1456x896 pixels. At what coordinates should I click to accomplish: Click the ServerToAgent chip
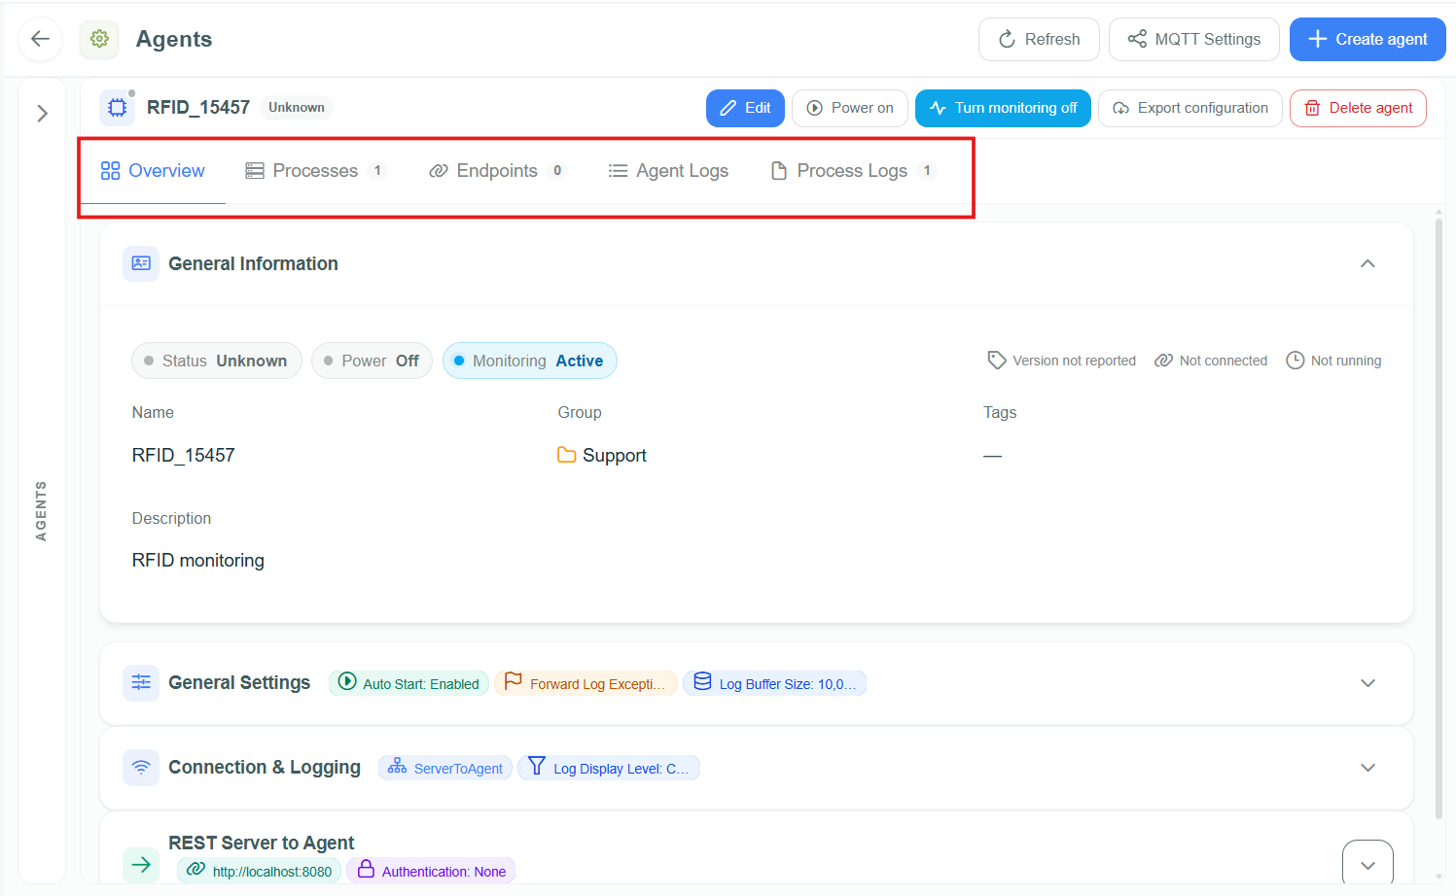(445, 768)
